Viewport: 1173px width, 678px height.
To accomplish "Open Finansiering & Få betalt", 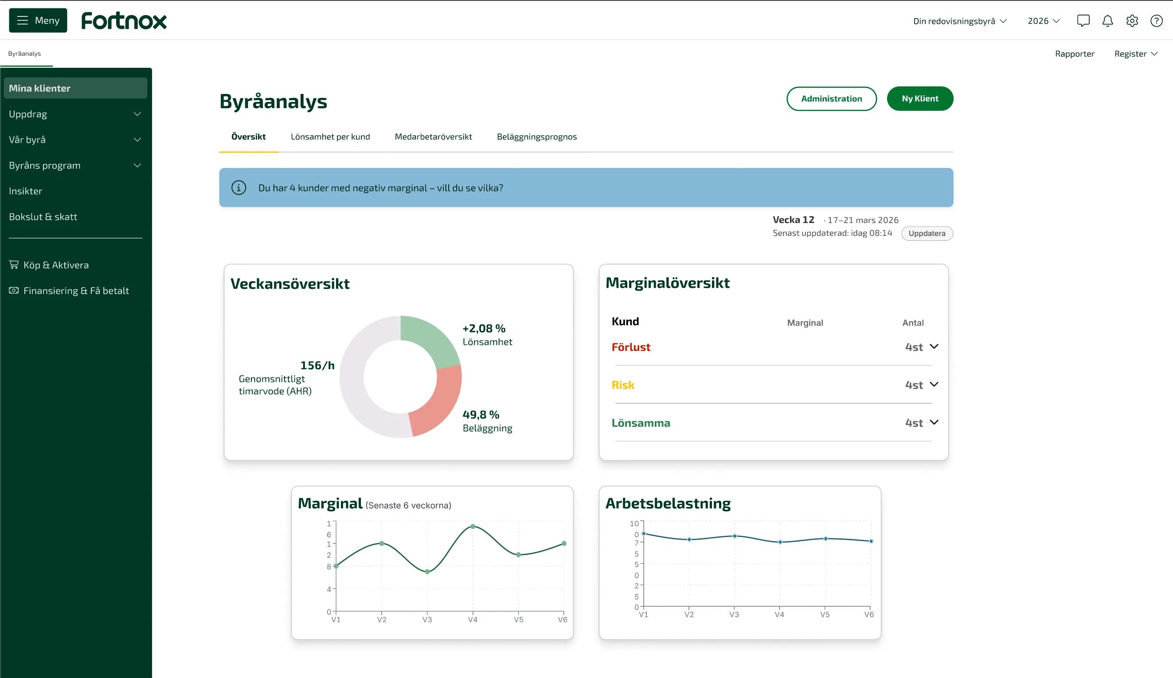I will coord(69,290).
